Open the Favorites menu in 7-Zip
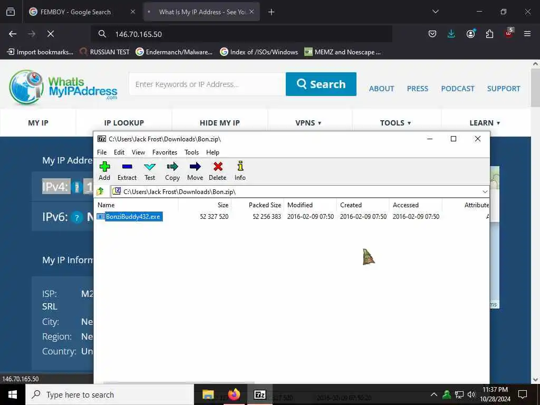540x405 pixels. click(165, 152)
